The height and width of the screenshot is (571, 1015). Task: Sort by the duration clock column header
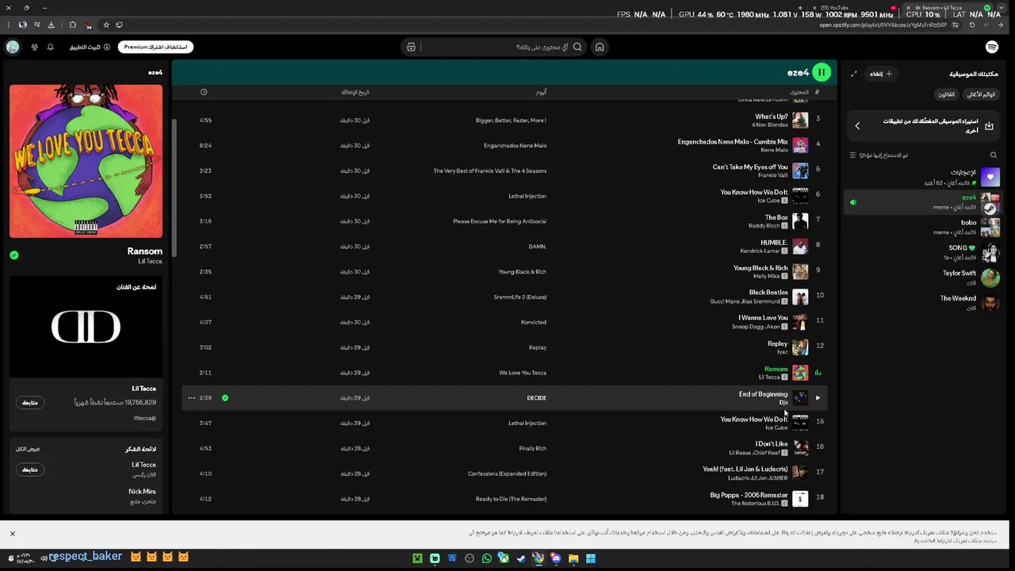coord(204,92)
